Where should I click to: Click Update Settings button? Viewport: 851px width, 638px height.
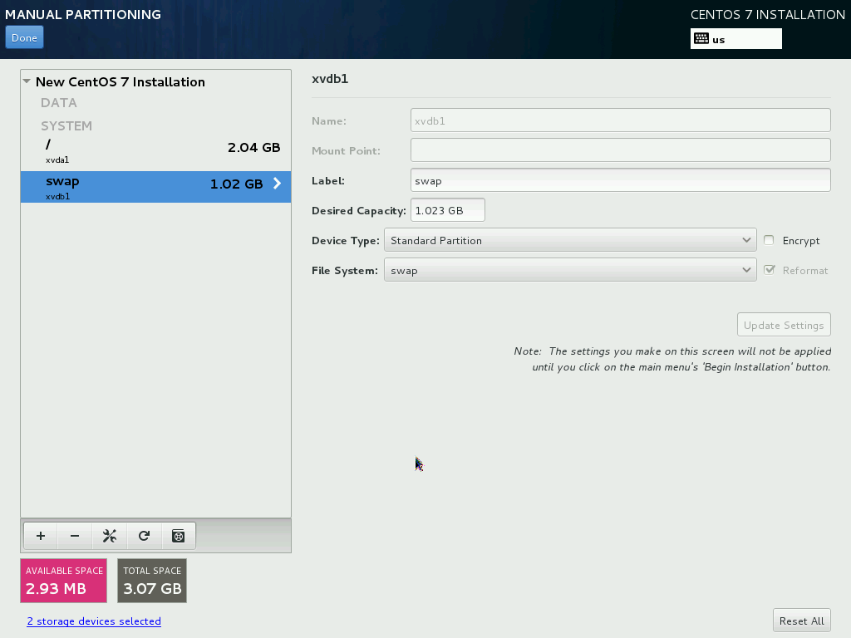coord(784,325)
